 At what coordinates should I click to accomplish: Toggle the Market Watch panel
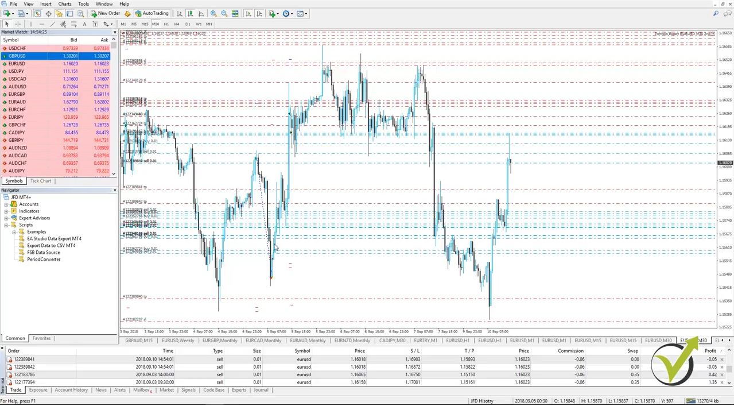point(36,13)
